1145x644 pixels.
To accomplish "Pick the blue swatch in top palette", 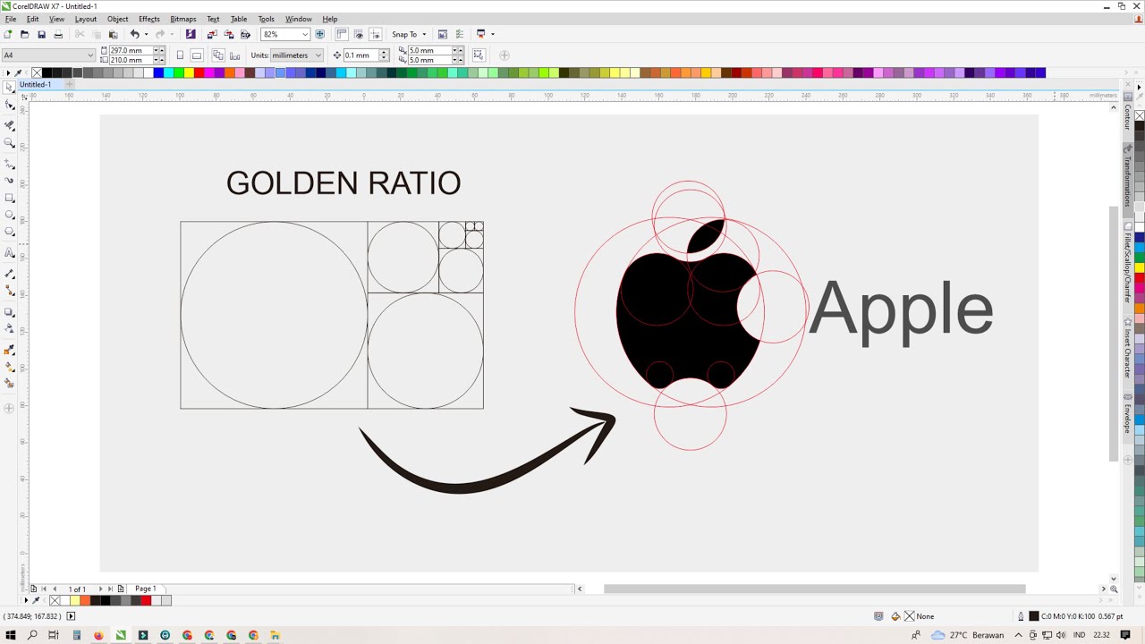I will coord(158,72).
